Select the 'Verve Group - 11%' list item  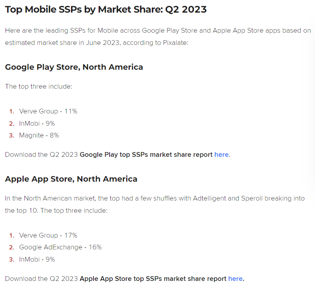pos(48,111)
